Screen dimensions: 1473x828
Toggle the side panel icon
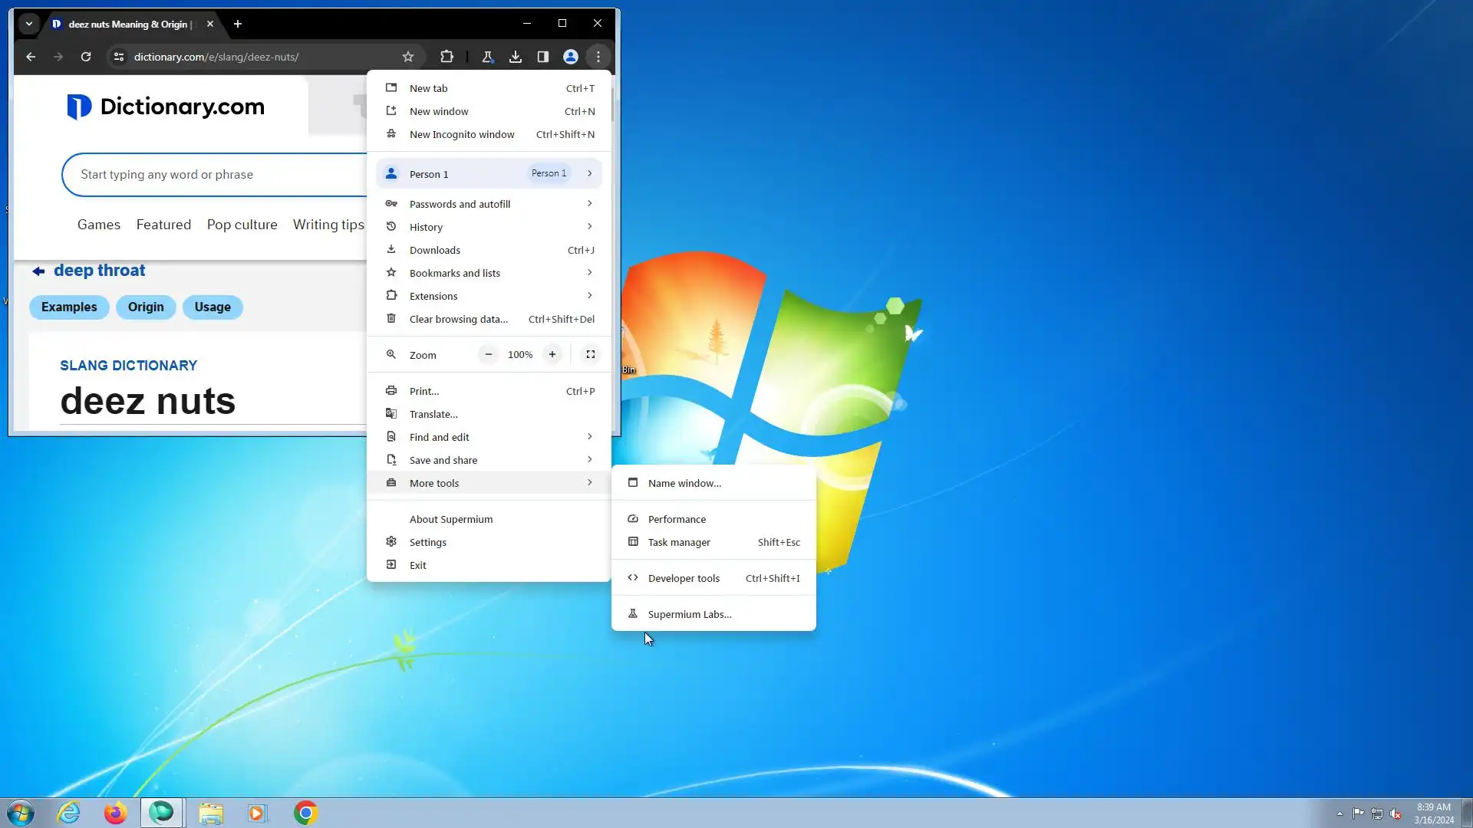pyautogui.click(x=543, y=57)
